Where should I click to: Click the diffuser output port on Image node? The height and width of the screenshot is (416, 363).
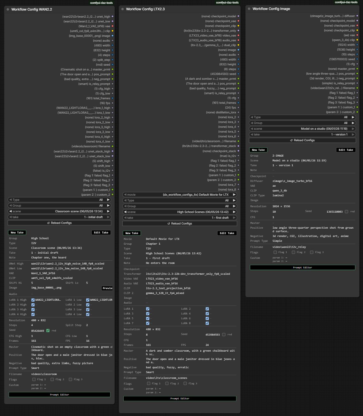pos(357,16)
